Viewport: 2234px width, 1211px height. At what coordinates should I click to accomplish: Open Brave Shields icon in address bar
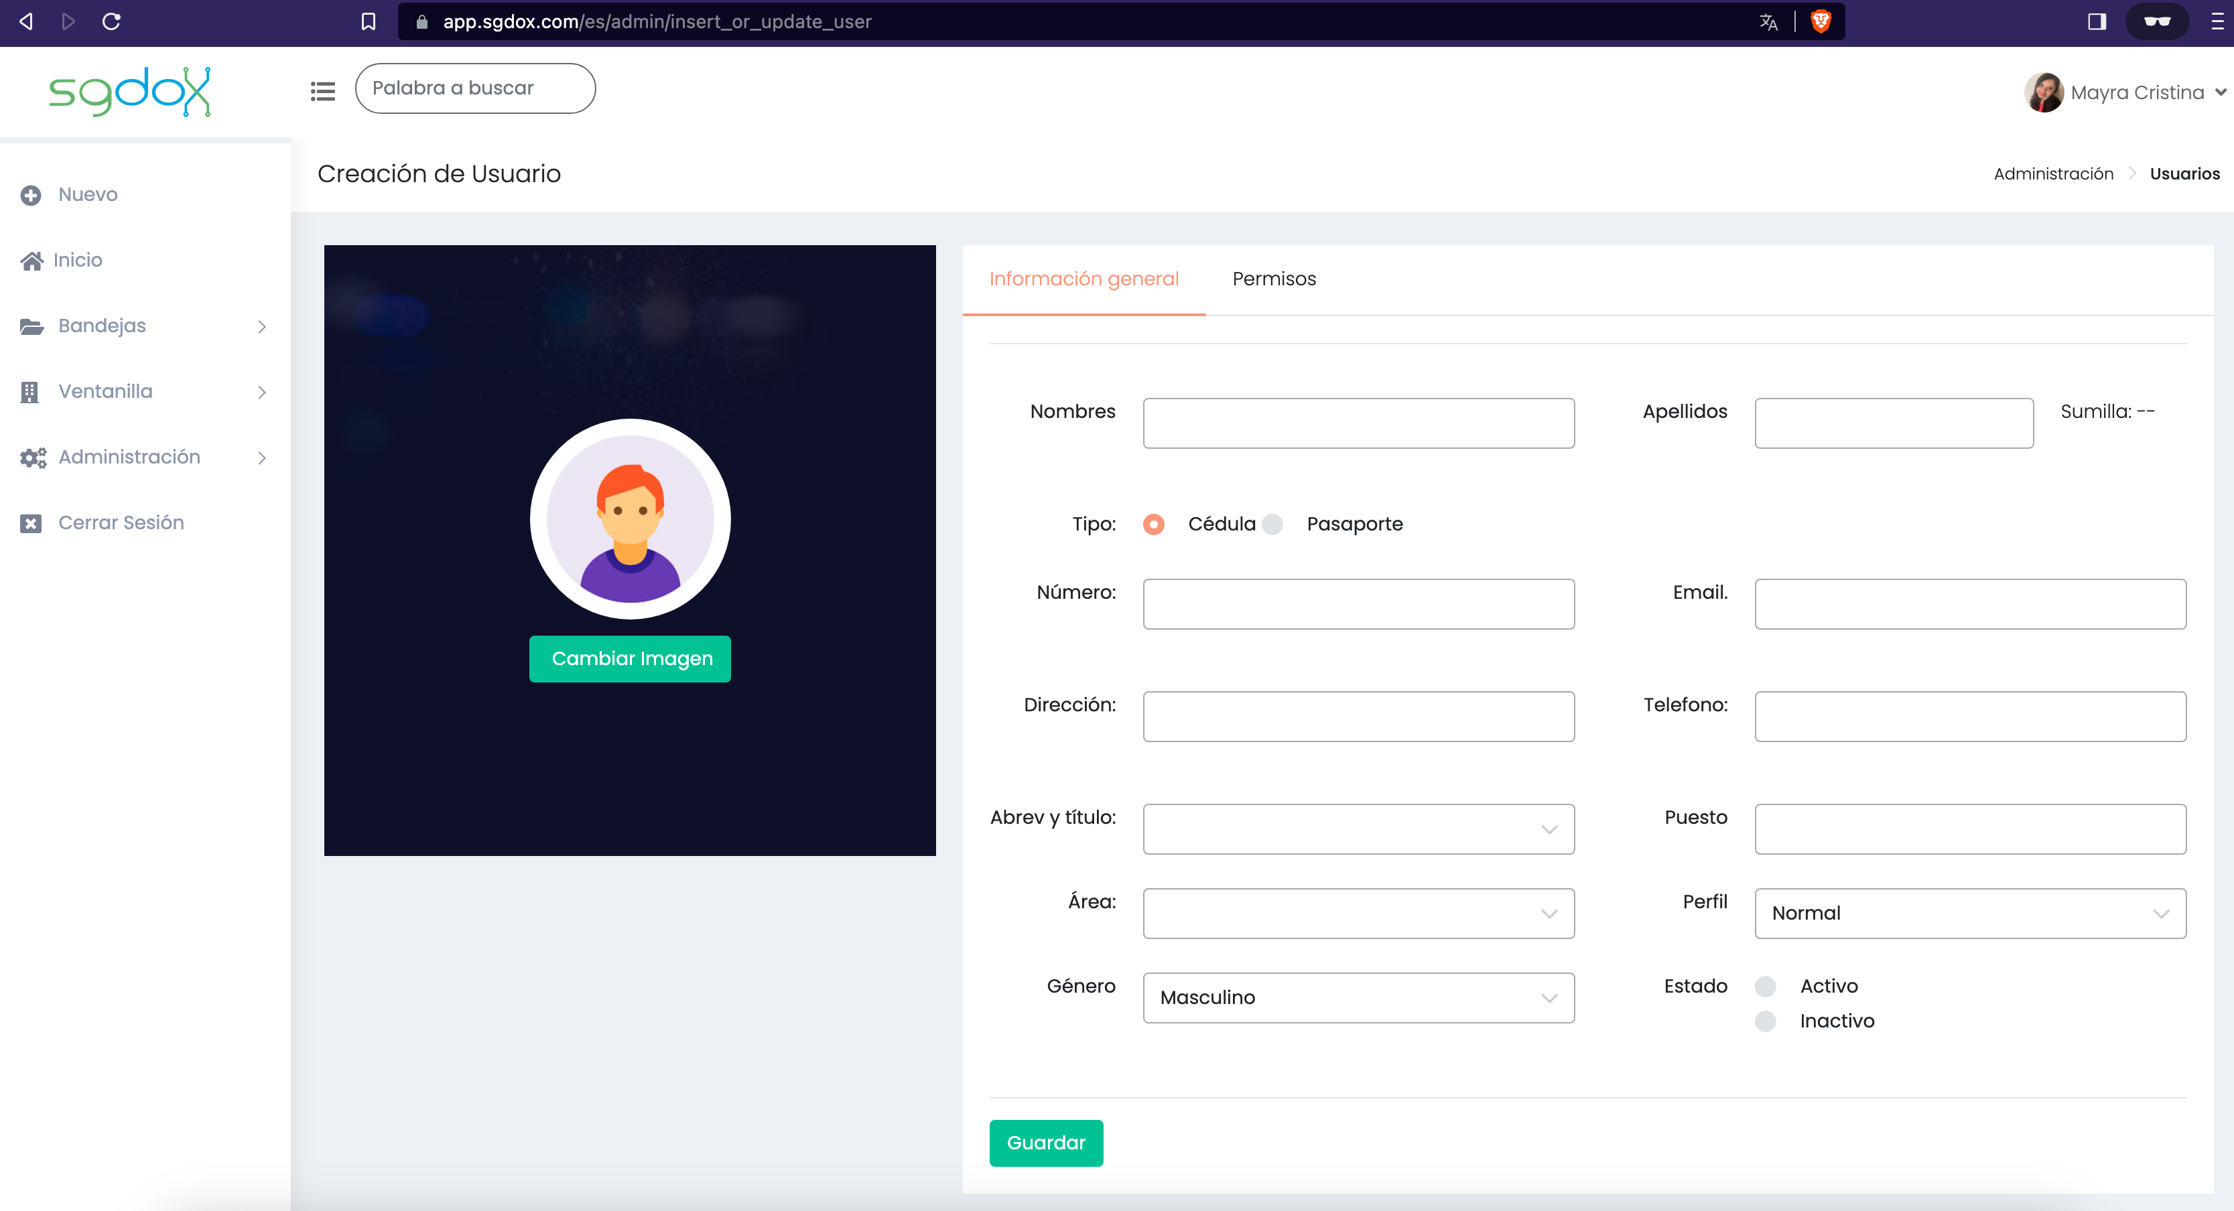[1821, 21]
